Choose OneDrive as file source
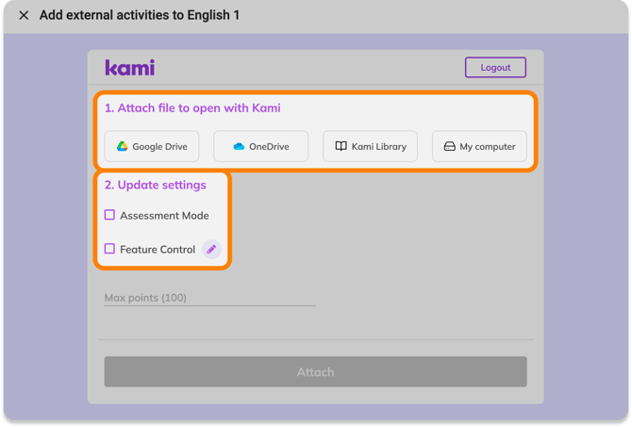This screenshot has width=632, height=427. [260, 146]
